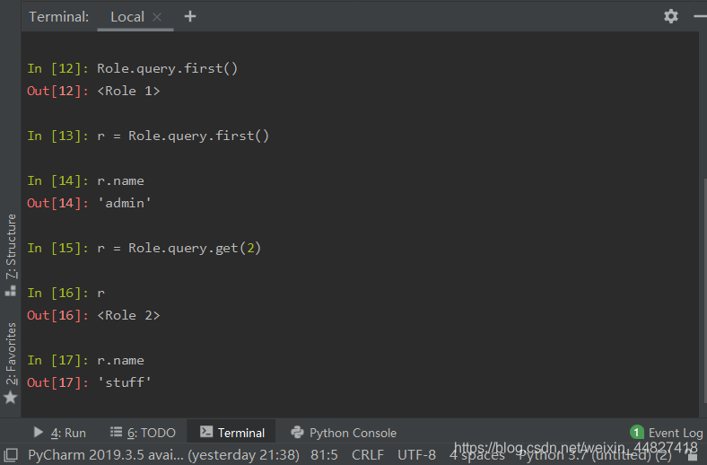707x465 pixels.
Task: Select the Local terminal tab
Action: click(127, 17)
